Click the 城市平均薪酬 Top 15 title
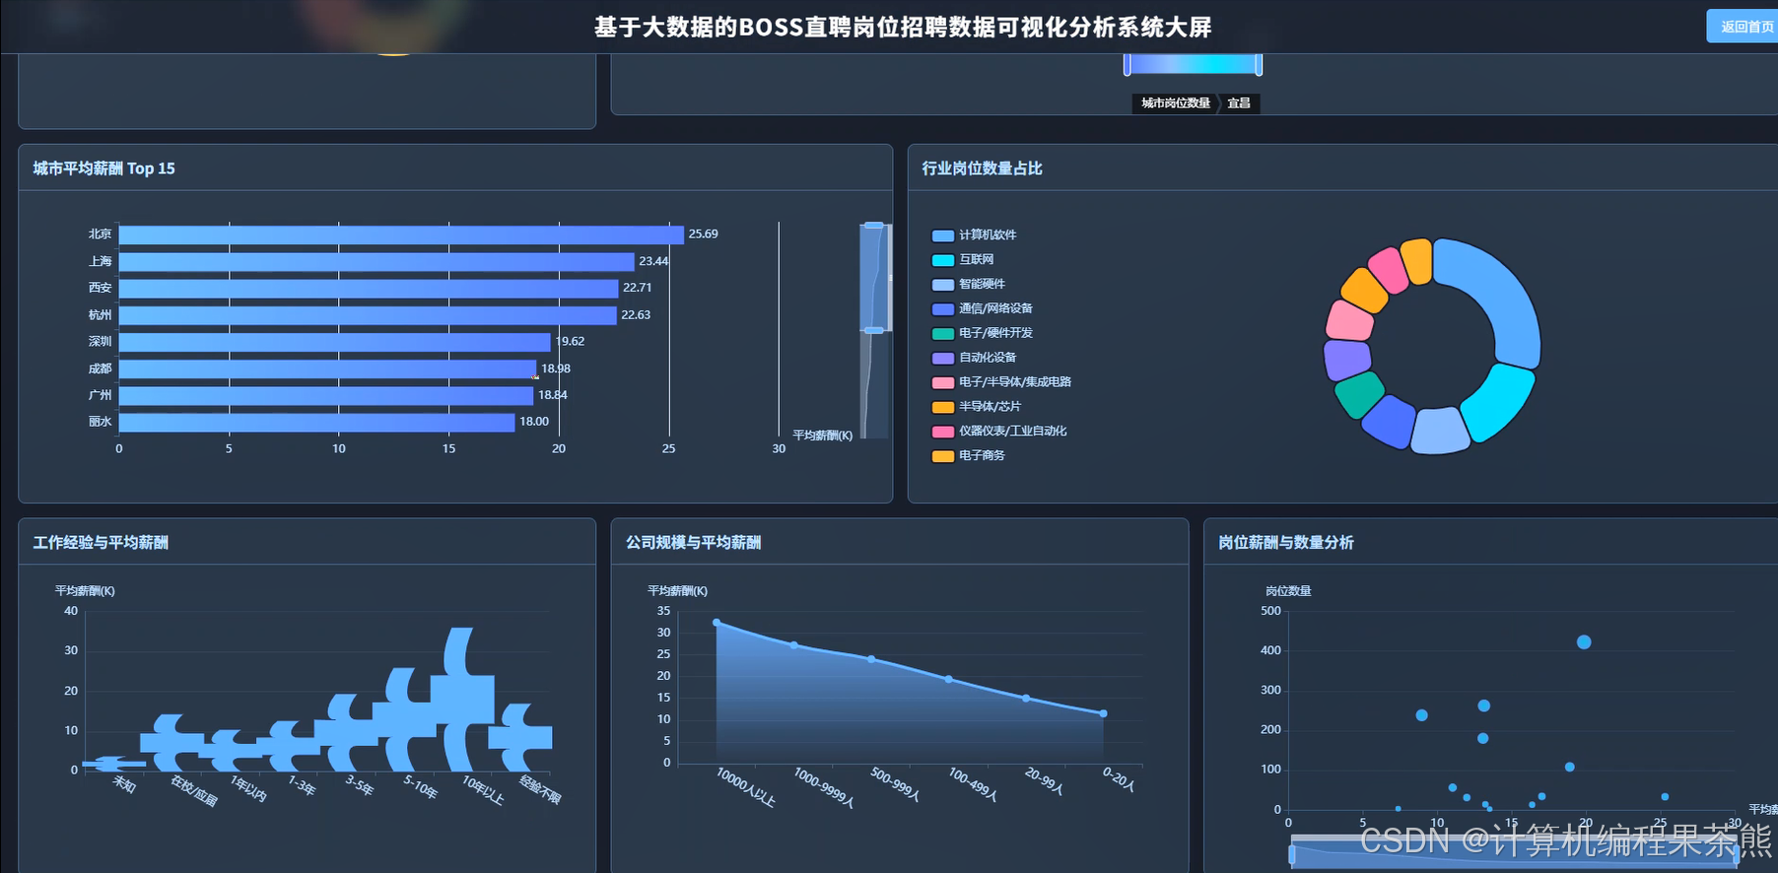Screen dimensions: 1778x873 [103, 168]
